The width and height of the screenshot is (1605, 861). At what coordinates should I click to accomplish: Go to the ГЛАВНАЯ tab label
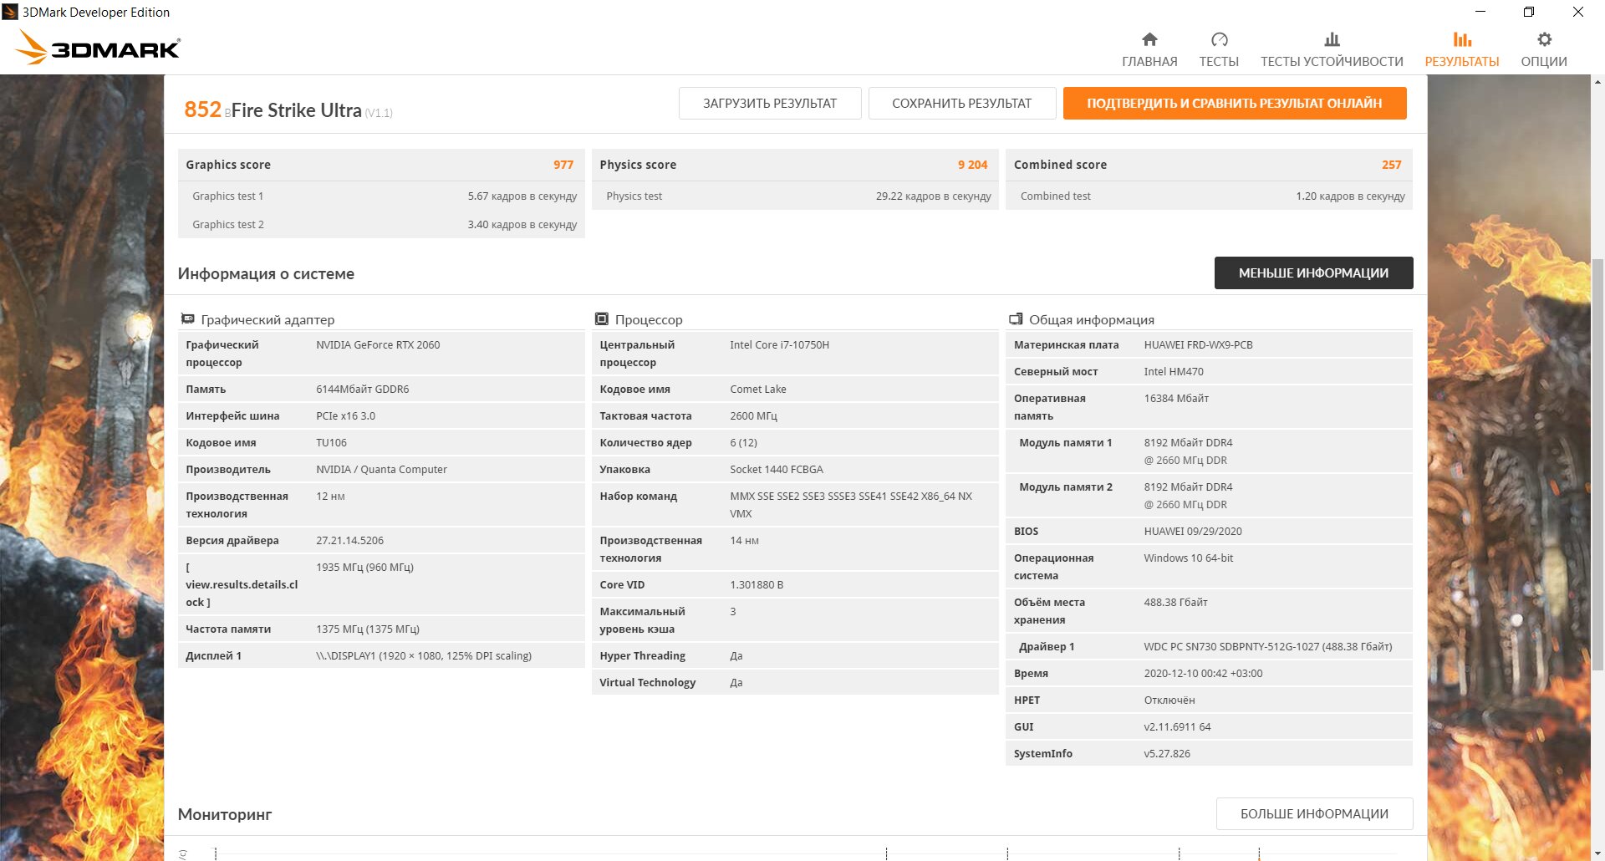(x=1149, y=62)
